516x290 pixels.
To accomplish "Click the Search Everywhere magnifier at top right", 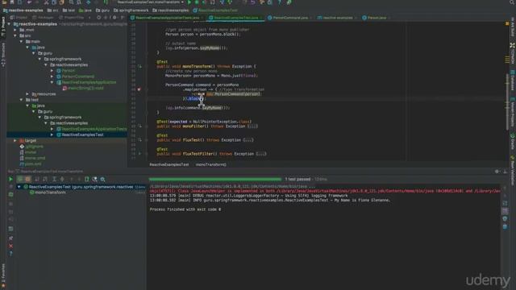I will [512, 2].
